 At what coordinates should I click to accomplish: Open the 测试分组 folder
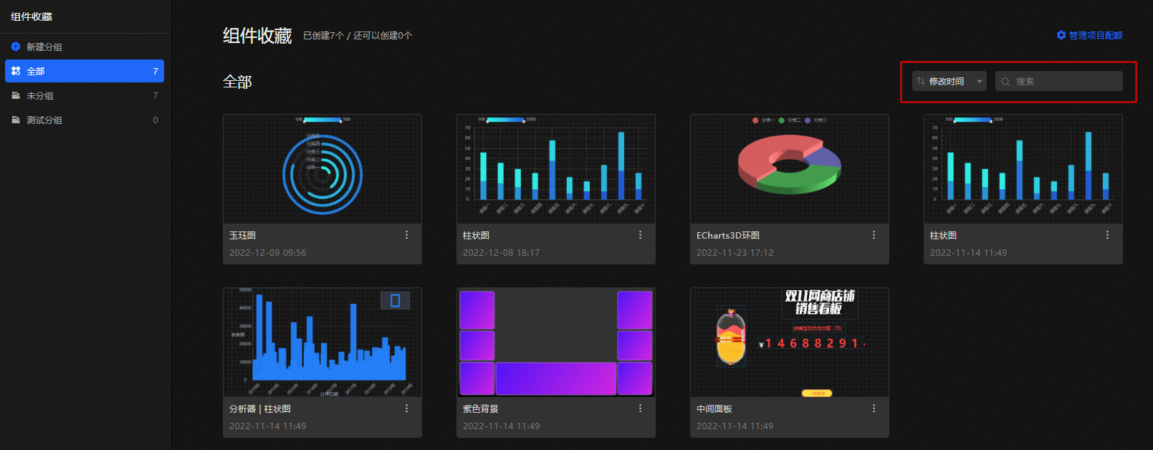85,120
